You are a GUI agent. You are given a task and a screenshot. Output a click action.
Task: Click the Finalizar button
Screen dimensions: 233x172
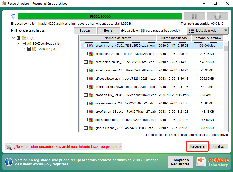coord(219,146)
